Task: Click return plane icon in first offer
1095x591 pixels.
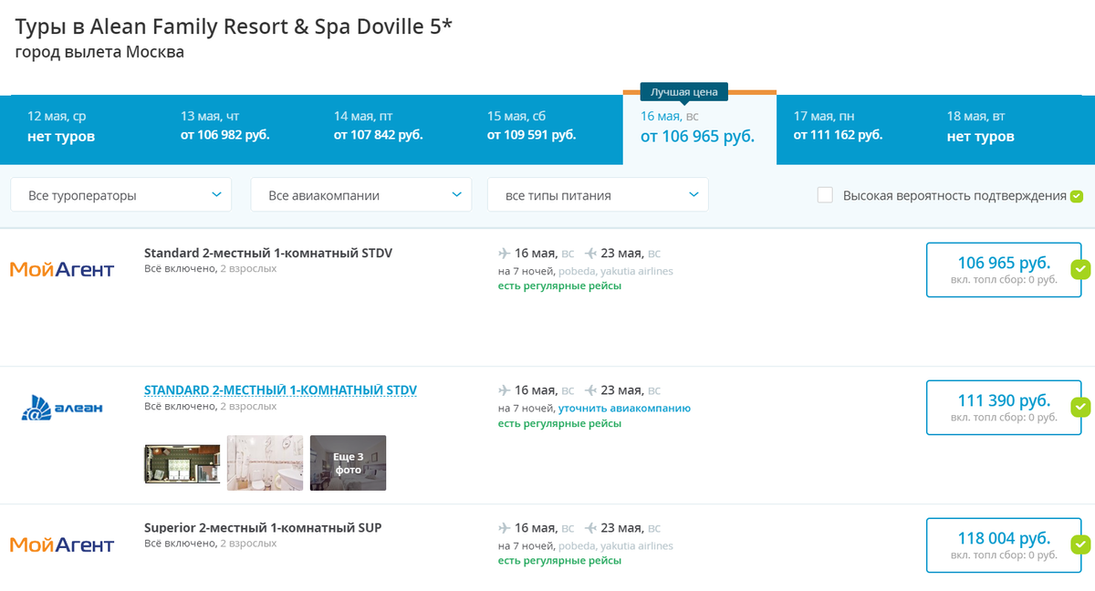Action: [590, 253]
